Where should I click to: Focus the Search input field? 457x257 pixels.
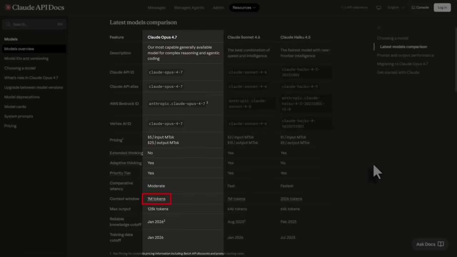pyautogui.click(x=34, y=24)
